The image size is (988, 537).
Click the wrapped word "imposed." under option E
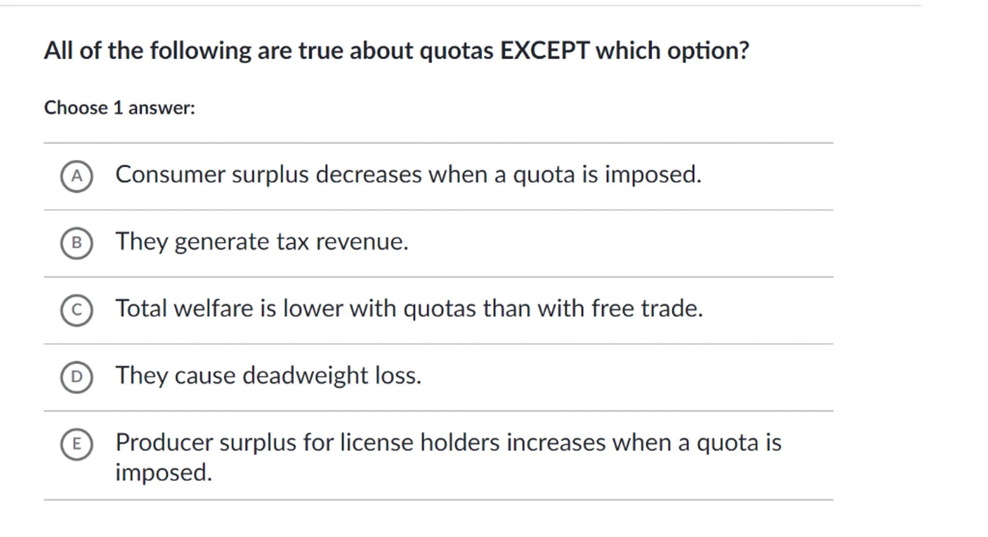(x=164, y=472)
